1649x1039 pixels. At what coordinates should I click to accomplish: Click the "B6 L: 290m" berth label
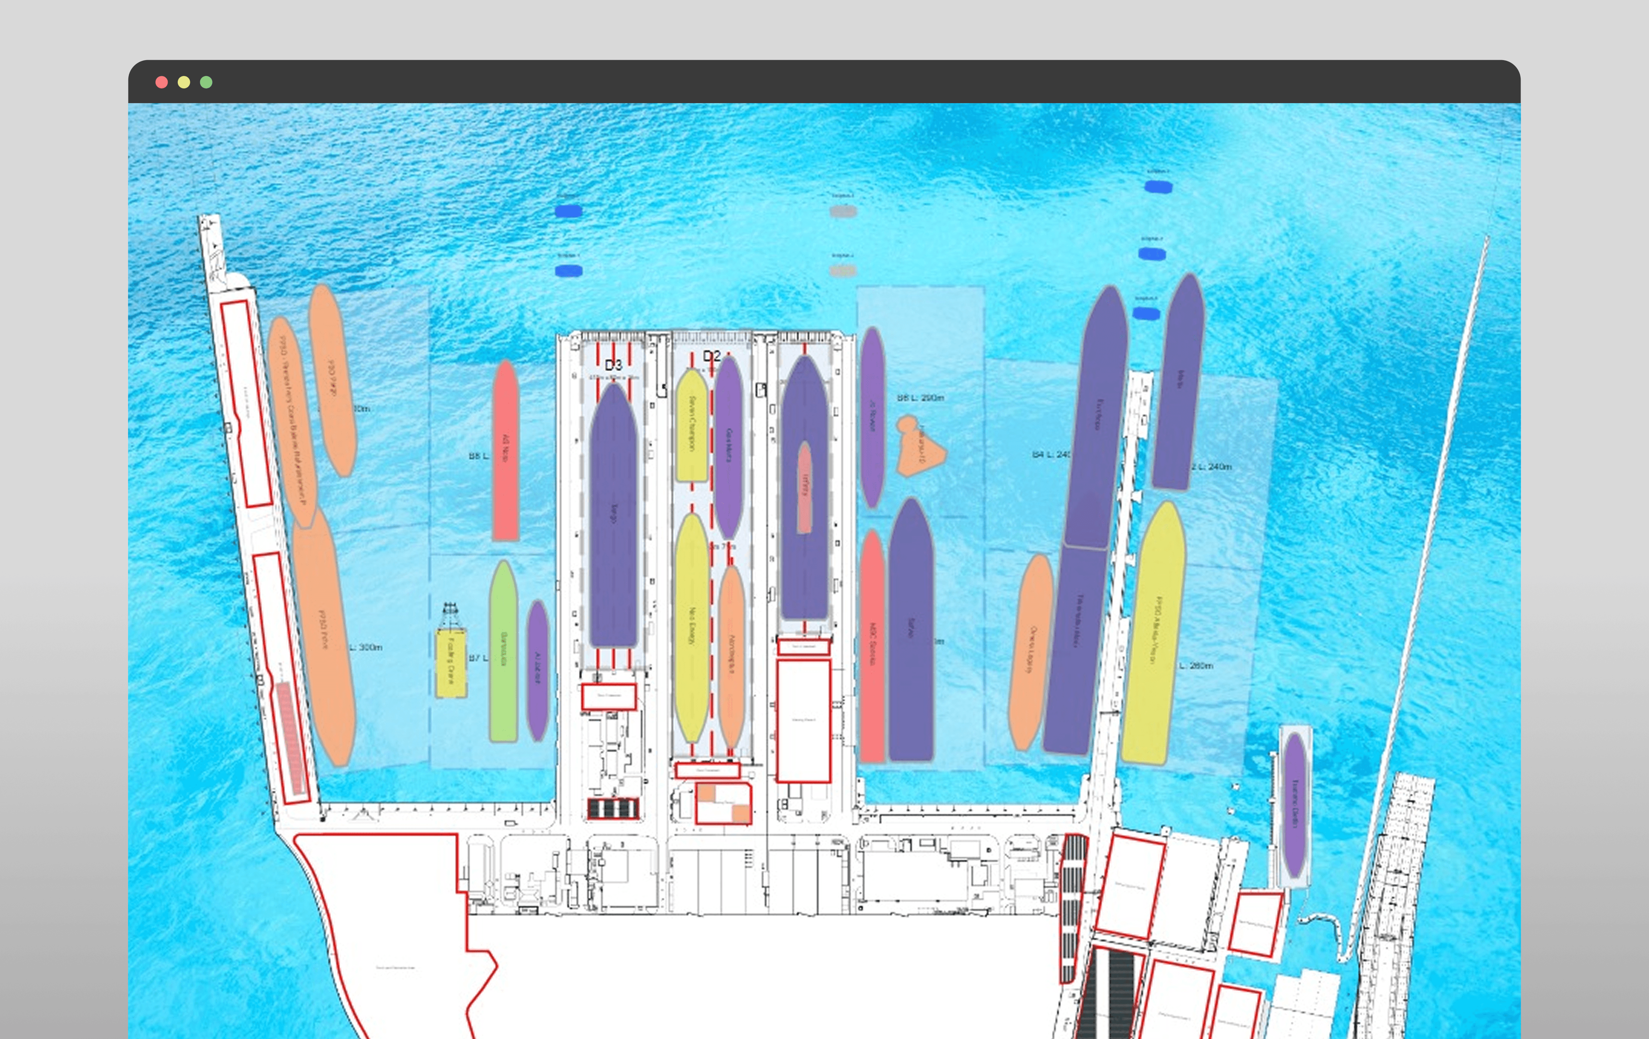[920, 398]
